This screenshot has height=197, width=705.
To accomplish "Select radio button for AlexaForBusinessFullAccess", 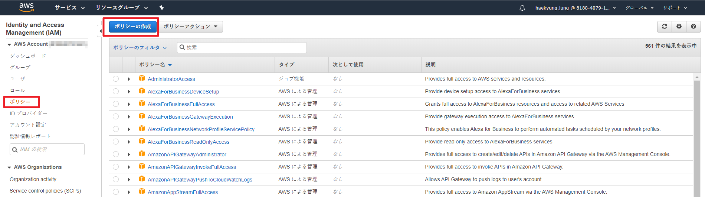I will [x=116, y=104].
